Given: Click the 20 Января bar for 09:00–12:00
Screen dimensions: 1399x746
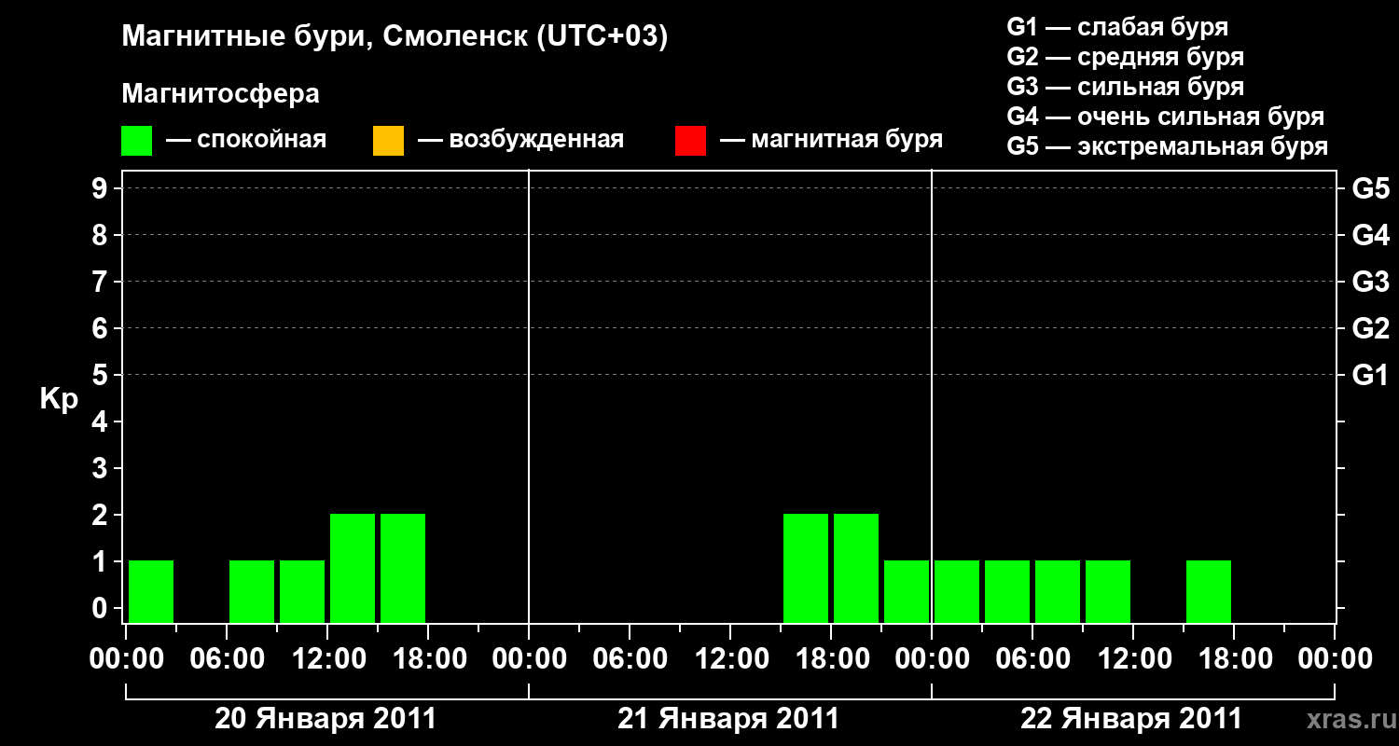Looking at the screenshot, I should pos(302,591).
